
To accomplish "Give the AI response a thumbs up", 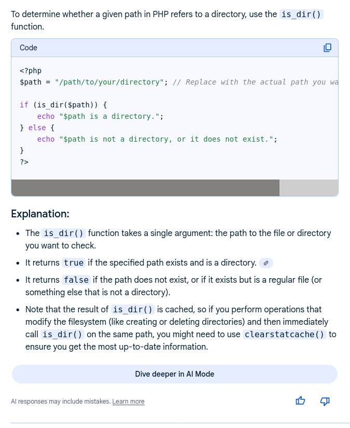I will (300, 401).
